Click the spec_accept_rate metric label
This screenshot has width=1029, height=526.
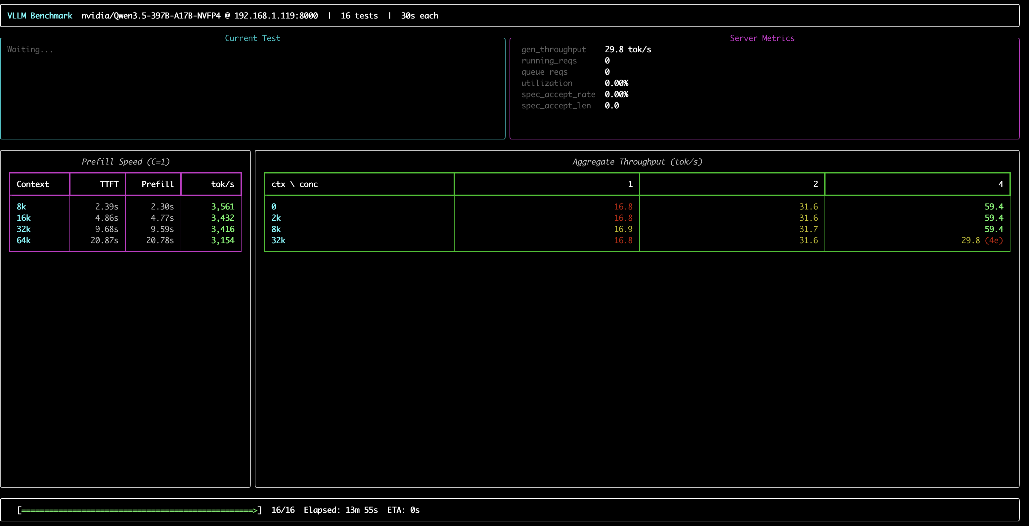[558, 94]
